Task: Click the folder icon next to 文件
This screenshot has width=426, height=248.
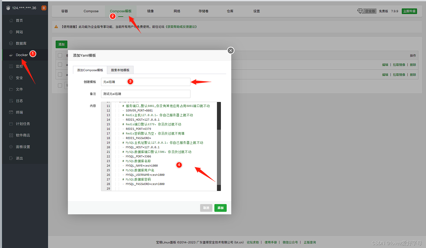Action: point(11,89)
